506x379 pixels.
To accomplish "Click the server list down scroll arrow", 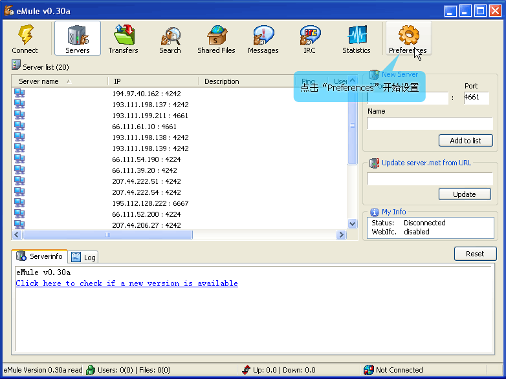I will 353,223.
